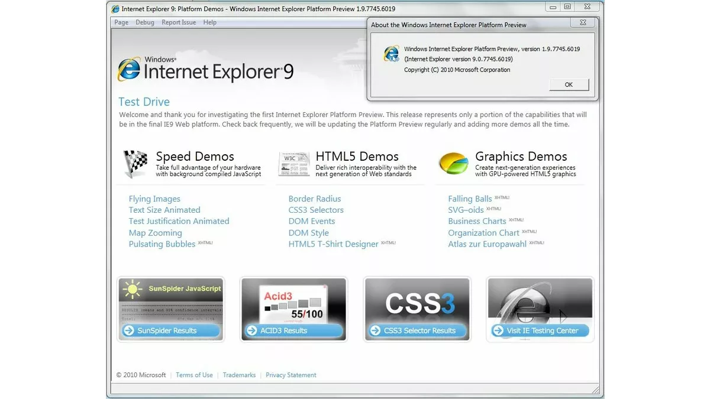The width and height of the screenshot is (710, 399).
Task: Click the HTML5 Demos W3C newspaper icon
Action: 294,164
